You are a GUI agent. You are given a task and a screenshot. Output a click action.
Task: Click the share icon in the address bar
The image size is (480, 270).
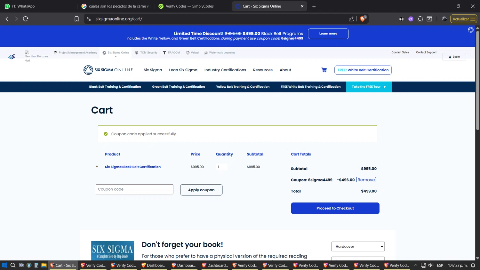351,19
